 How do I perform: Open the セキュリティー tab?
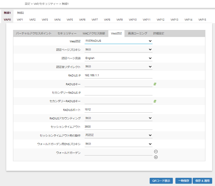tap(67, 34)
